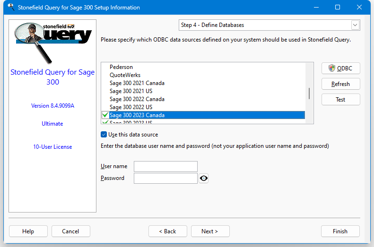
Task: Click the password reveal eye icon
Action: (203, 178)
